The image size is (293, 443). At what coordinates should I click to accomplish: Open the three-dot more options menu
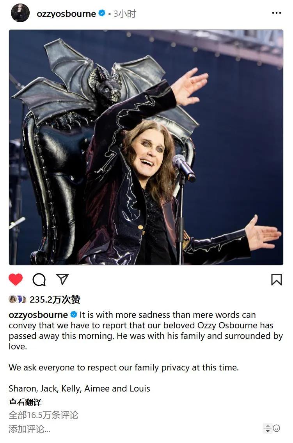point(276,13)
